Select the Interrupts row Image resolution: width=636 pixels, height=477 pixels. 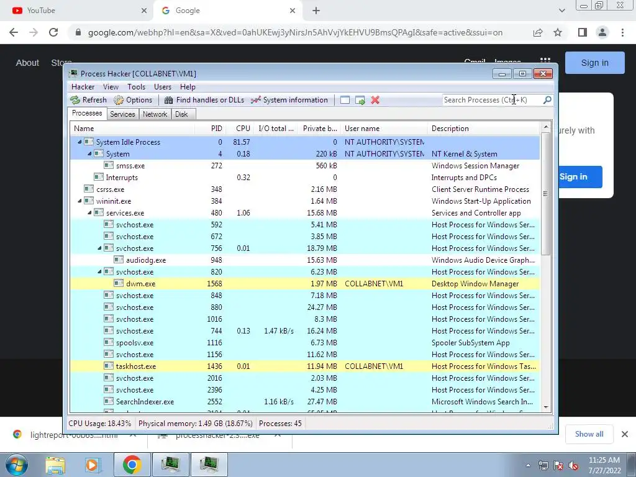(305, 177)
